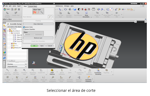Click the Back button
This screenshot has width=150, height=96.
42,46
